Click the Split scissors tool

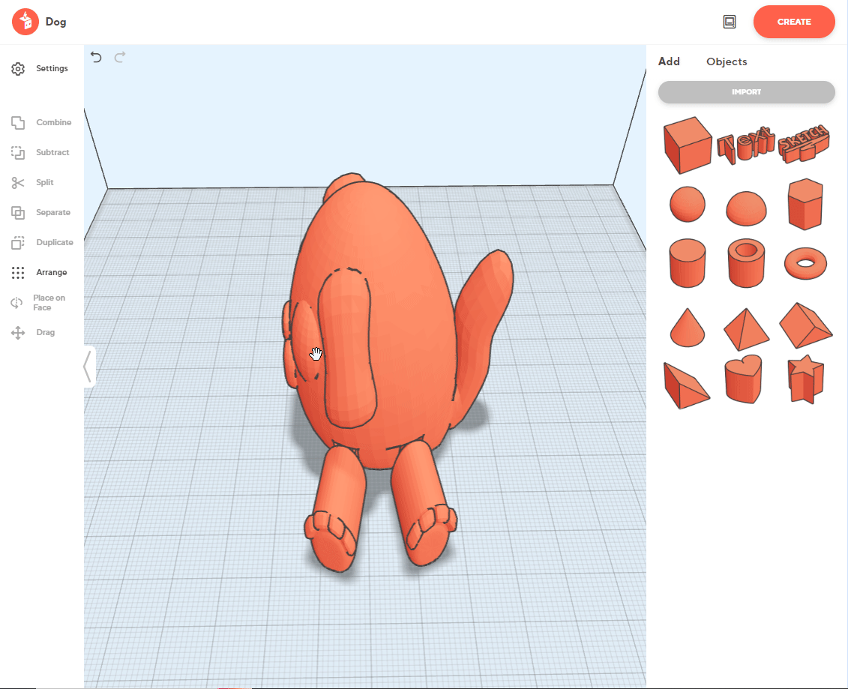[34, 183]
